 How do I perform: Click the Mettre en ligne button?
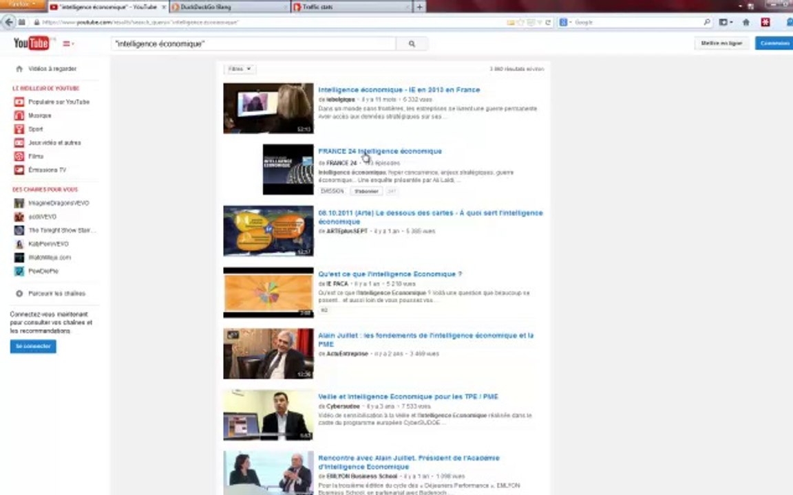721,43
